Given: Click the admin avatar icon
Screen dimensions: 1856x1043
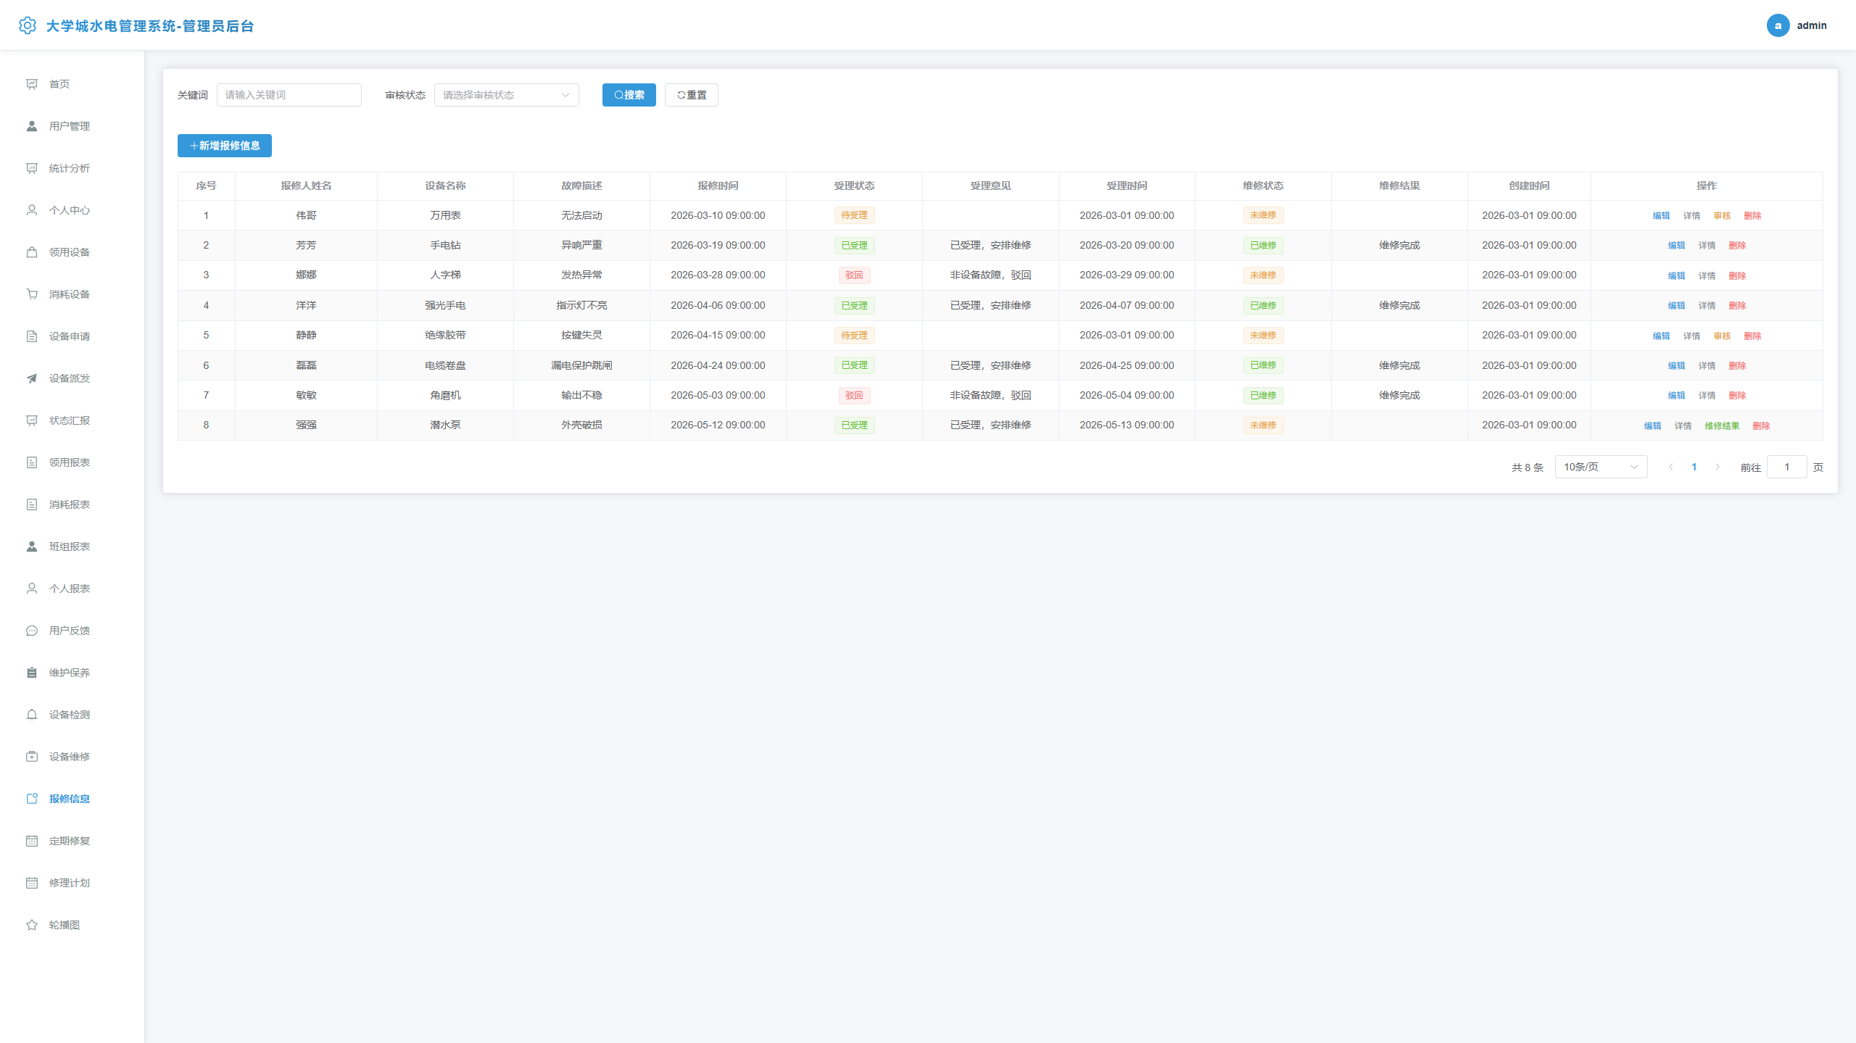Looking at the screenshot, I should coord(1778,25).
